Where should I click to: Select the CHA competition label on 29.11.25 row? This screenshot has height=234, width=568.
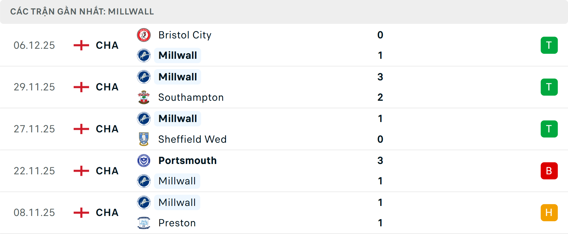[107, 87]
